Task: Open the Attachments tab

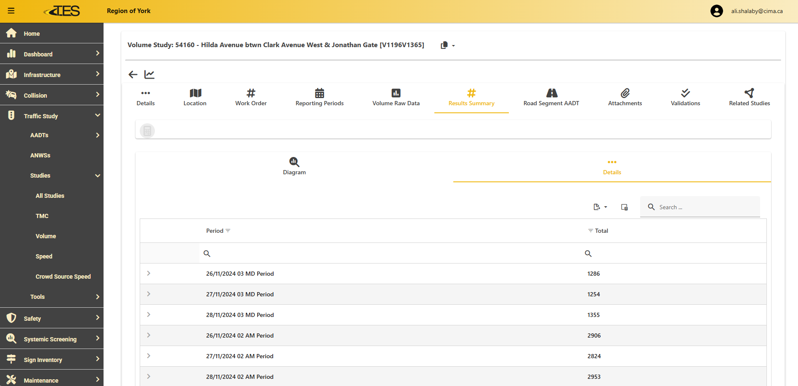Action: pyautogui.click(x=625, y=98)
